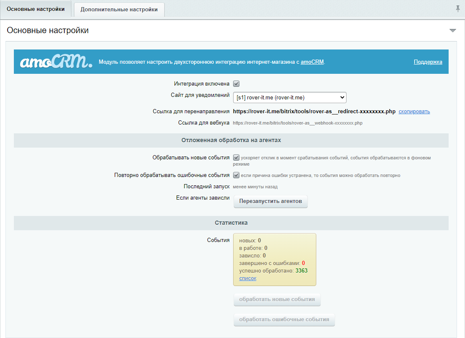Screen dimensions: 465x338
Task: Open the Поддержка link
Action: point(428,62)
